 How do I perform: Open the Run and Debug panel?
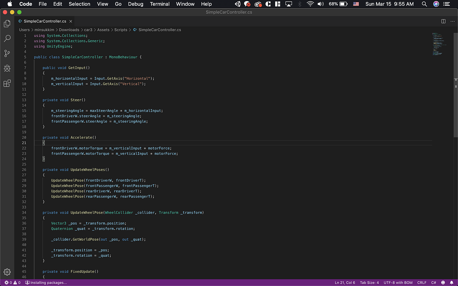coord(7,68)
